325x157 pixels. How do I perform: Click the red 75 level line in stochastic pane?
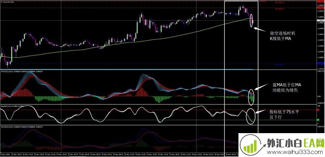[x=158, y=110]
